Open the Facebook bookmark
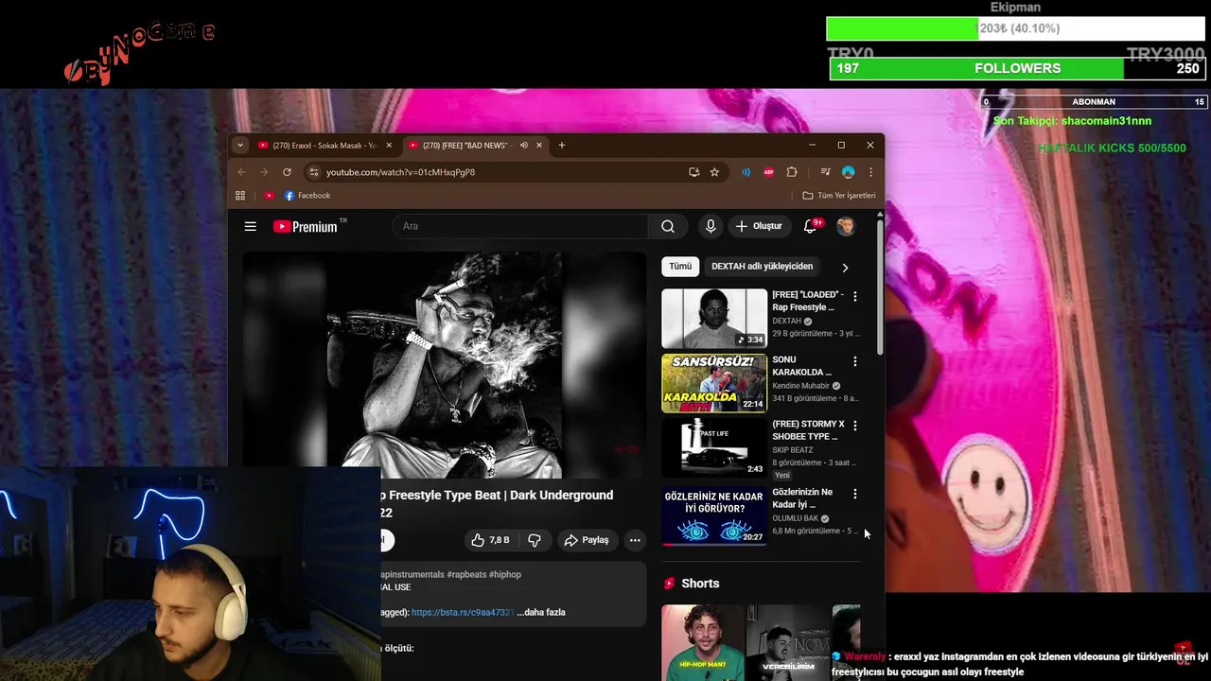Viewport: 1211px width, 681px height. tap(307, 196)
